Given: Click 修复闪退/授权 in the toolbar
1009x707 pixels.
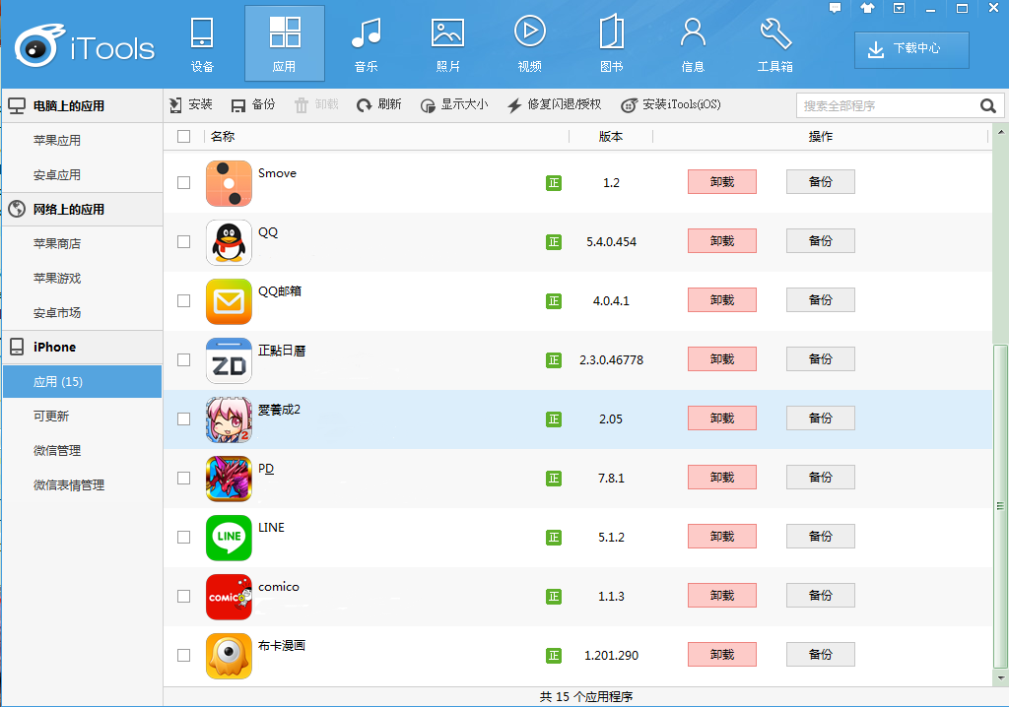Looking at the screenshot, I should pos(555,104).
